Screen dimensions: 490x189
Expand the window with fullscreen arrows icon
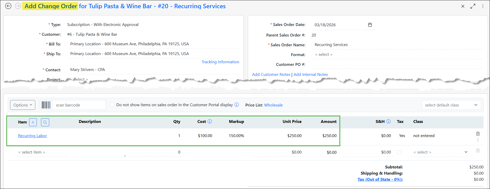(x=473, y=6)
